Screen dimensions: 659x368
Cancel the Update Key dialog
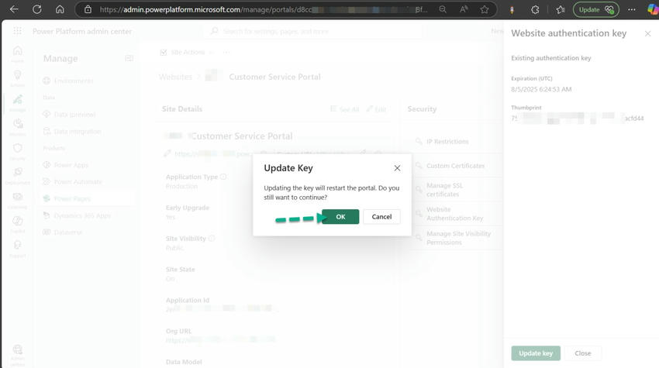coord(381,217)
